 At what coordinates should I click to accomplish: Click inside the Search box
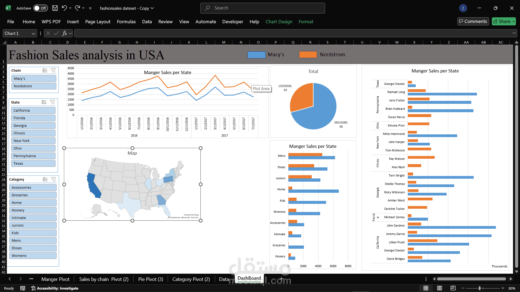[263, 8]
